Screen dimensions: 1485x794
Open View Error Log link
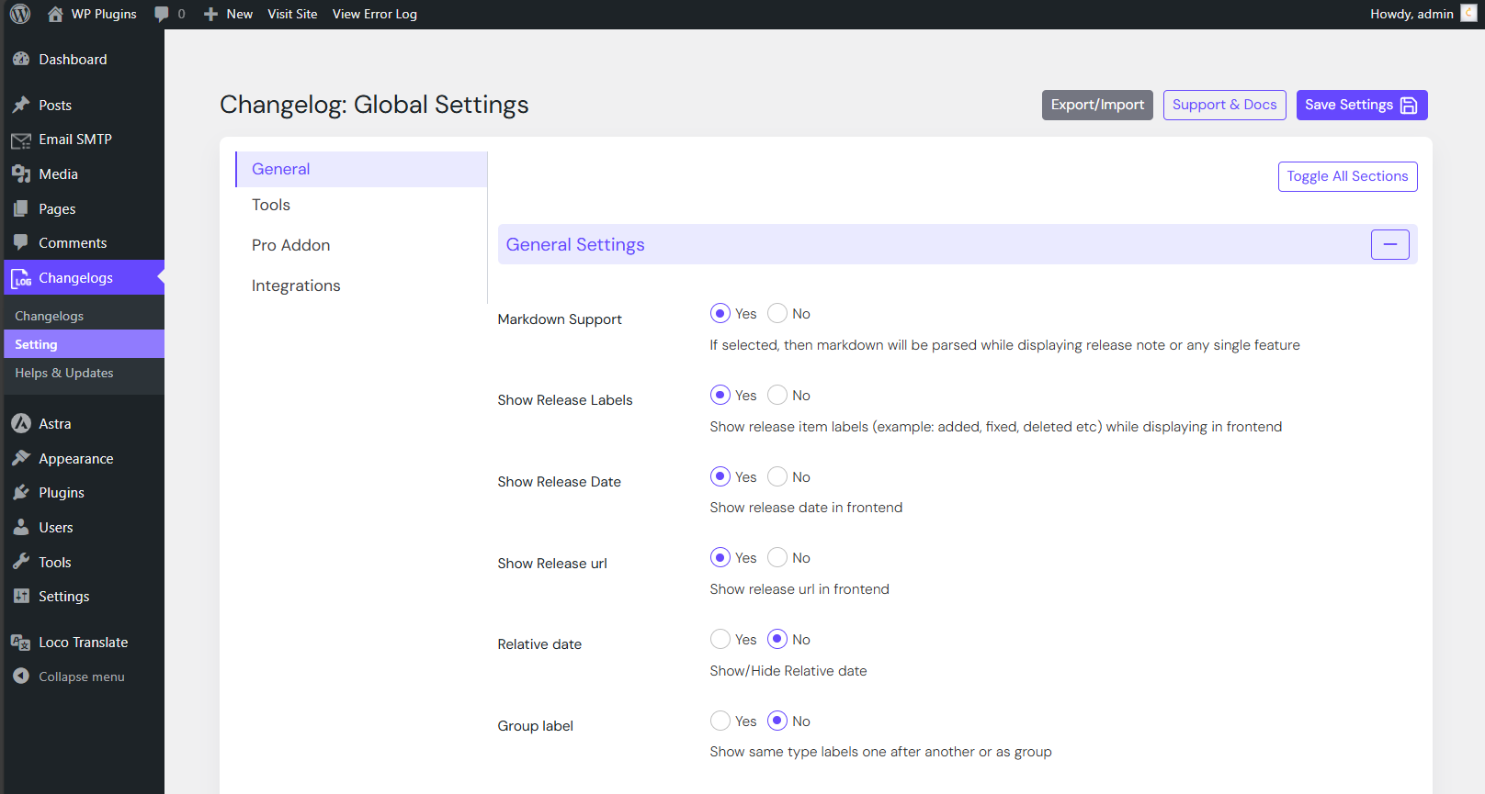pos(375,14)
